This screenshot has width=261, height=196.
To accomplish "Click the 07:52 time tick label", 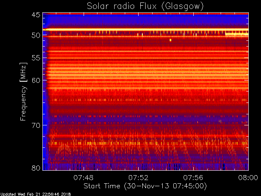I will [138, 178].
